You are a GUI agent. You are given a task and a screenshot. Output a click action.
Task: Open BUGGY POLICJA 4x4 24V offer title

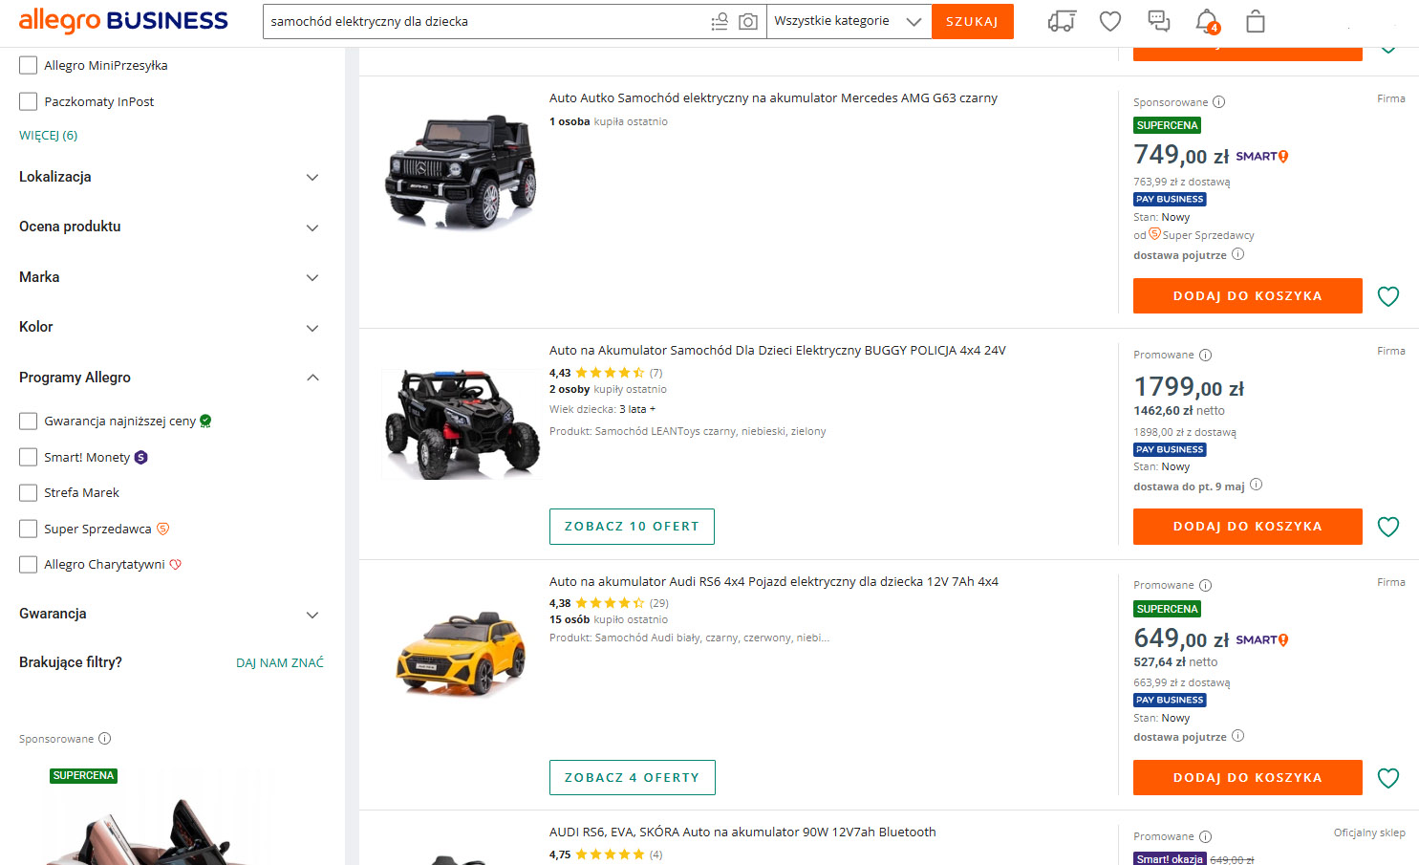pos(777,351)
